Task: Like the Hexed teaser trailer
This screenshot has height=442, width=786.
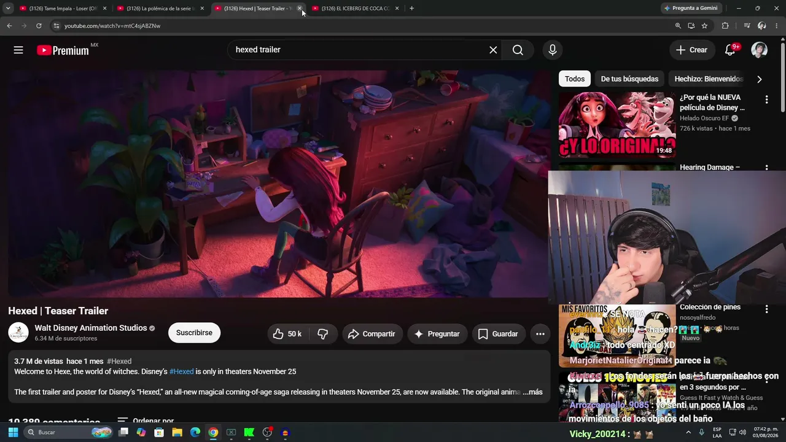Action: coord(287,334)
